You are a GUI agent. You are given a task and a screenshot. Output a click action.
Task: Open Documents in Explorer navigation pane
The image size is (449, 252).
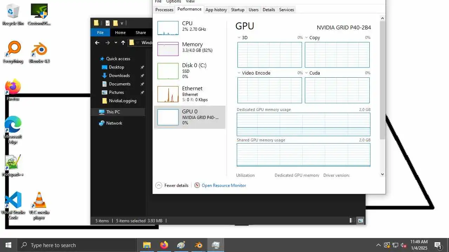pos(120,84)
